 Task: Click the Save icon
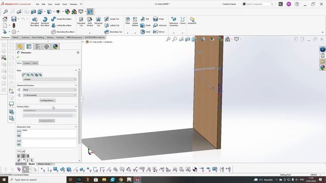(x=14, y=19)
